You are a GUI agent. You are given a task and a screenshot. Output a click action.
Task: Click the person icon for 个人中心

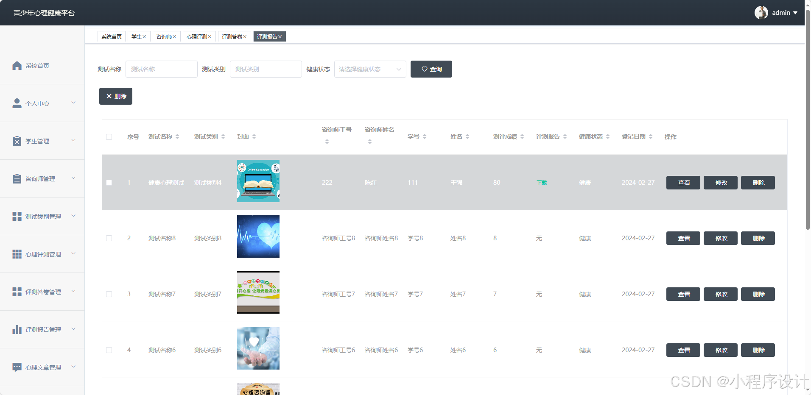tap(17, 103)
